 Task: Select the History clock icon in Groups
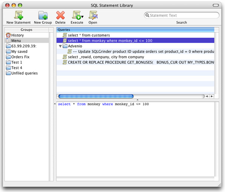coord(8,35)
